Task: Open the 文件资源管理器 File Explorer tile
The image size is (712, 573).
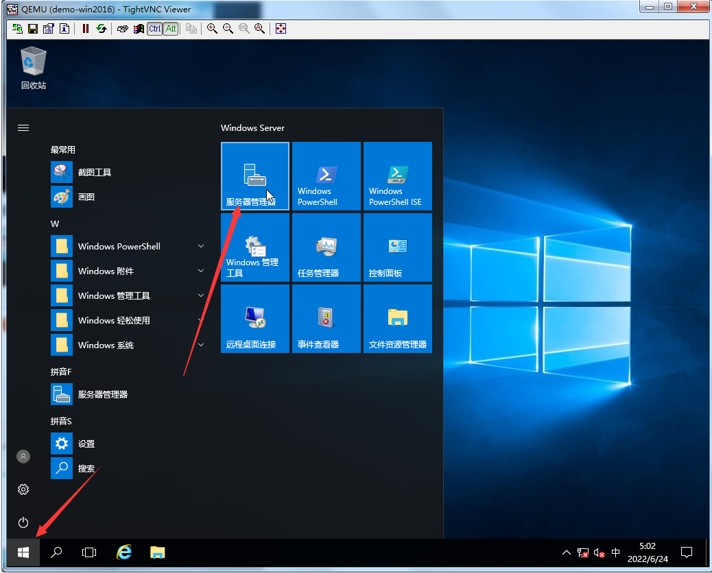Action: coord(397,319)
